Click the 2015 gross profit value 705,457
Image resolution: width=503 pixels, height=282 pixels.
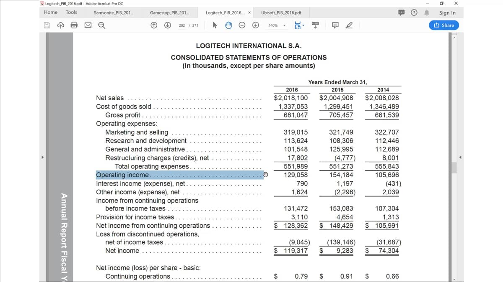pos(341,115)
